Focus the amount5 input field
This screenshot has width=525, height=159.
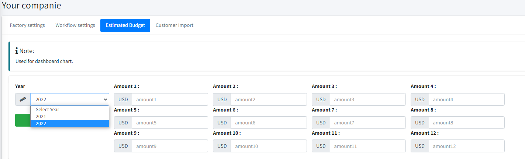pyautogui.click(x=170, y=123)
